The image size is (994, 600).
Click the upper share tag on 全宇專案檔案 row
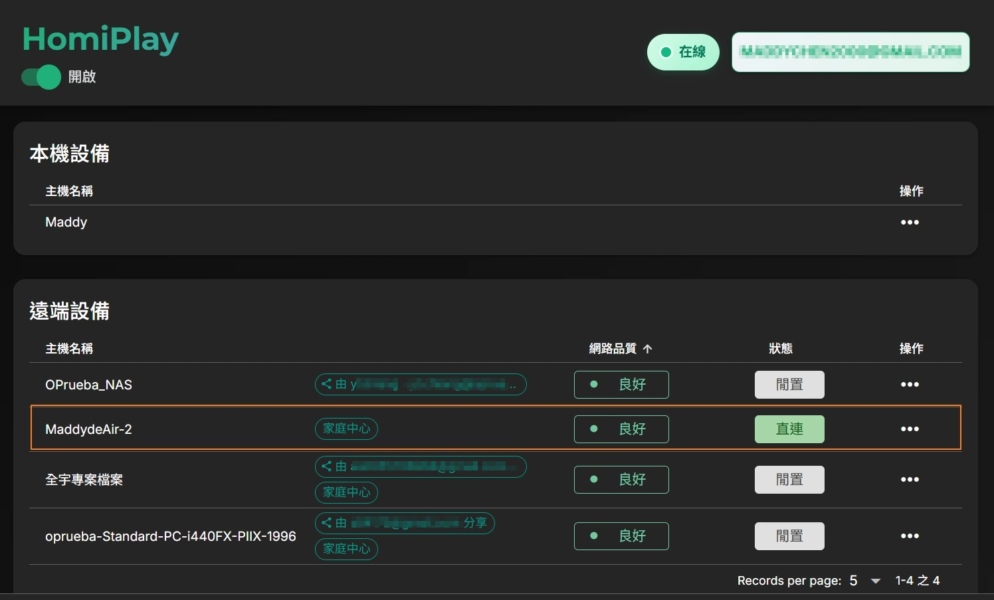click(x=421, y=466)
